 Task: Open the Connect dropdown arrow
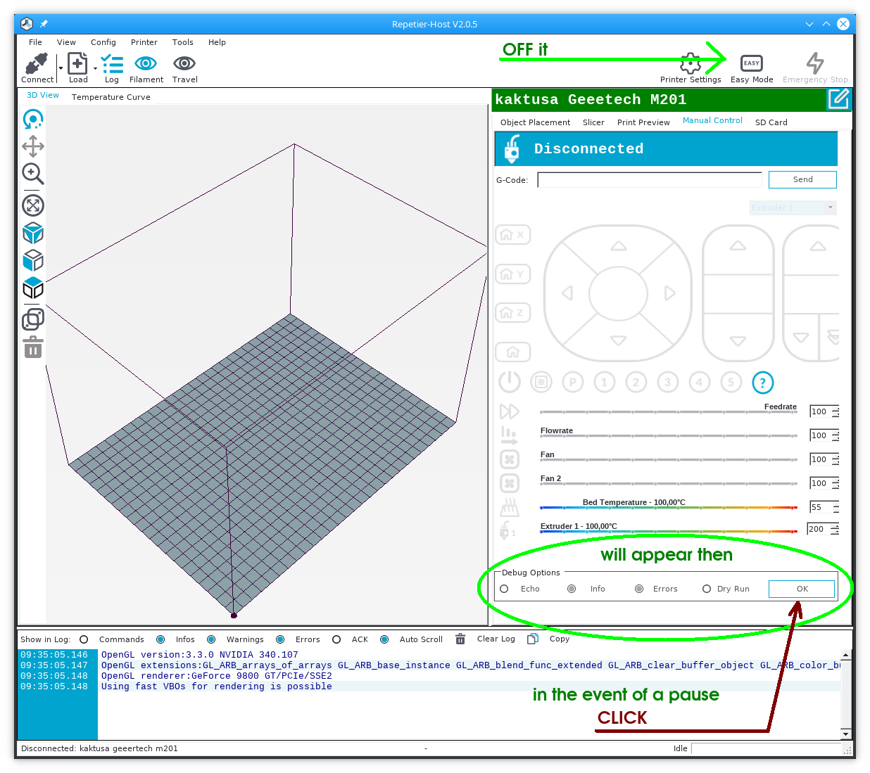coord(61,68)
